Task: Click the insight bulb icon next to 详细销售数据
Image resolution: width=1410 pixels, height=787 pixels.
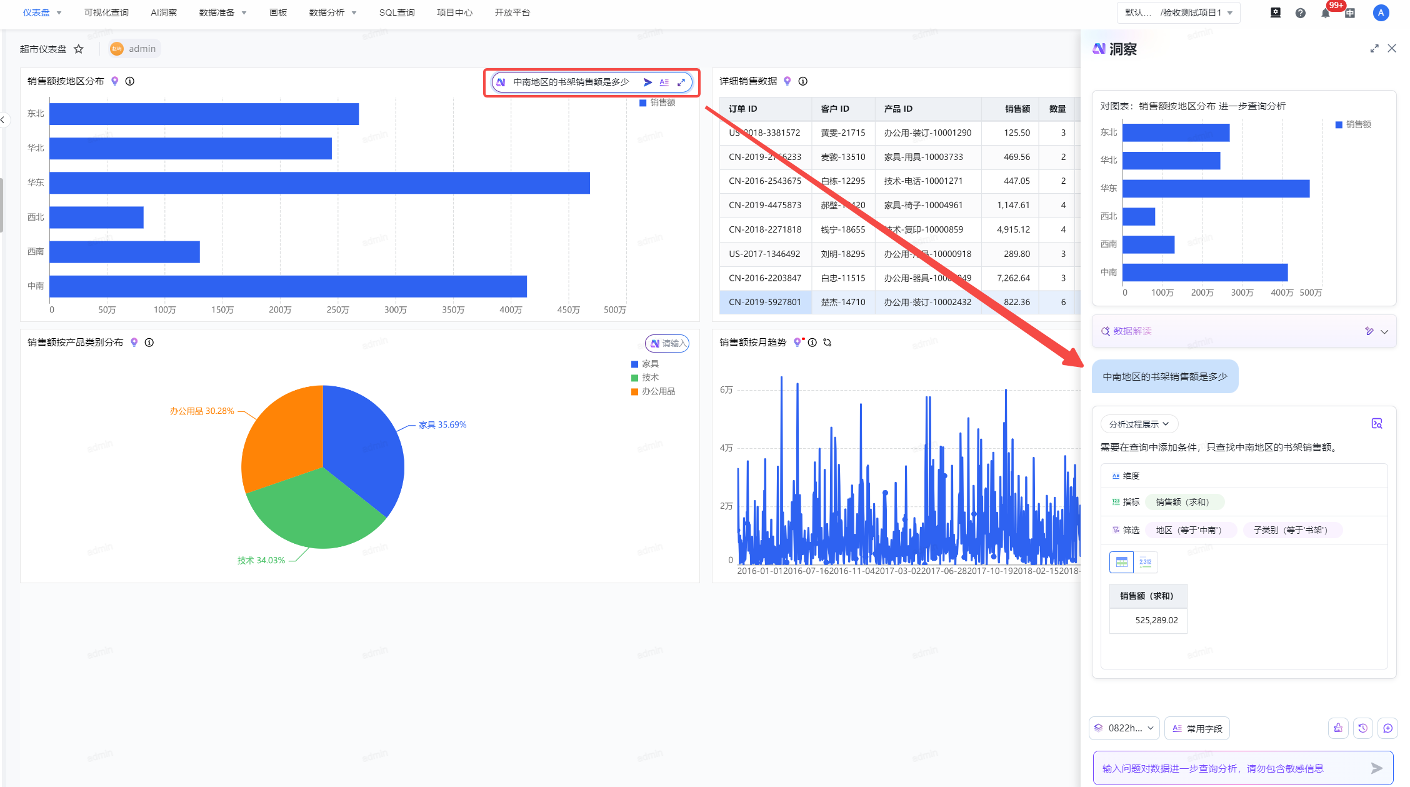Action: pos(787,81)
